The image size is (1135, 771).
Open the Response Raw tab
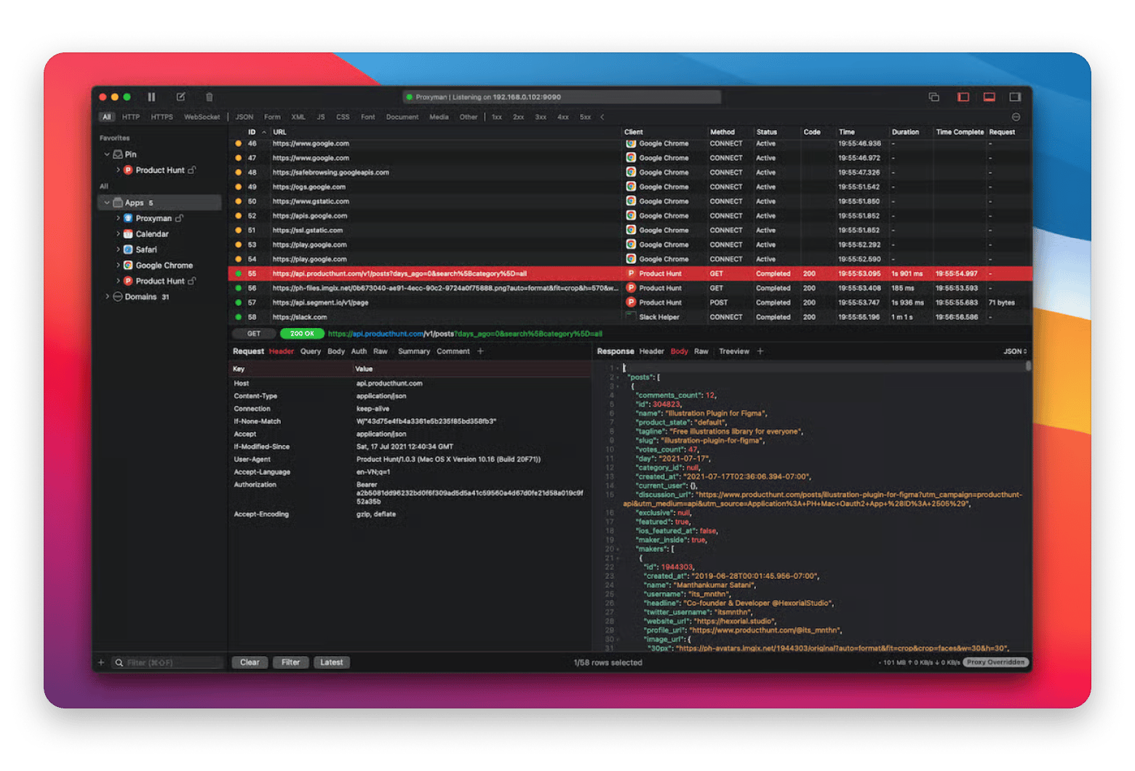point(701,351)
